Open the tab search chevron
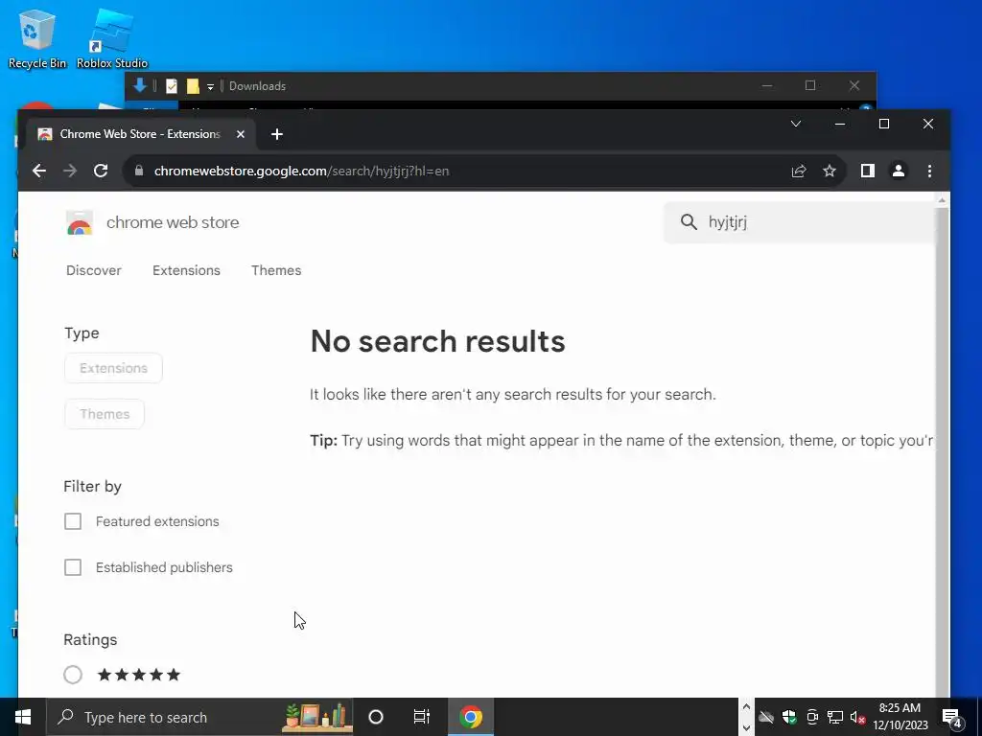The image size is (982, 736). pos(796,124)
